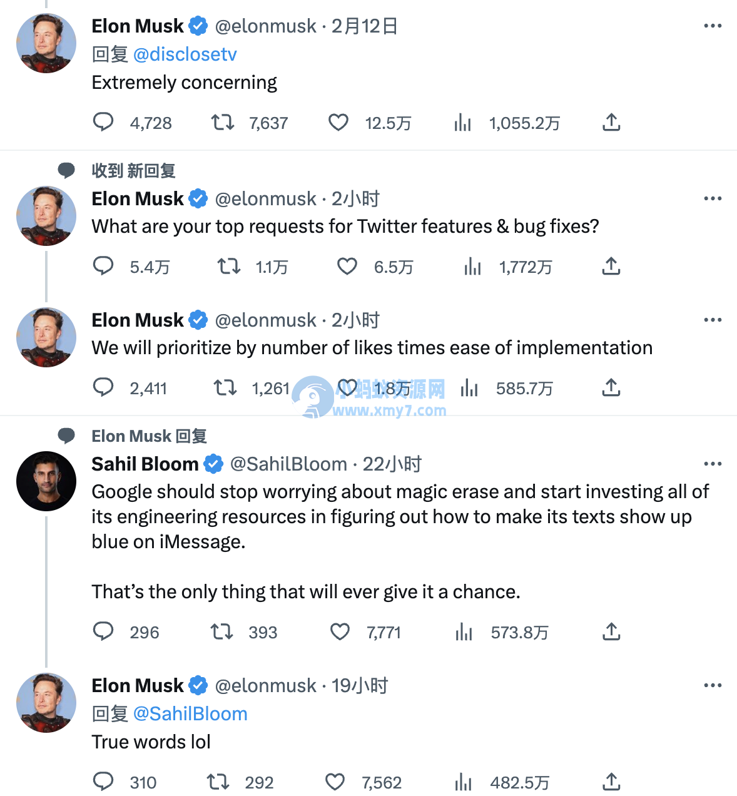This screenshot has height=796, width=737.
Task: Like the "Extremely concerning" tweet
Action: click(x=338, y=123)
